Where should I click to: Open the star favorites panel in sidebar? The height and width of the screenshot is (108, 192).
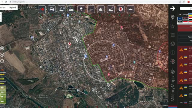[x=173, y=26]
